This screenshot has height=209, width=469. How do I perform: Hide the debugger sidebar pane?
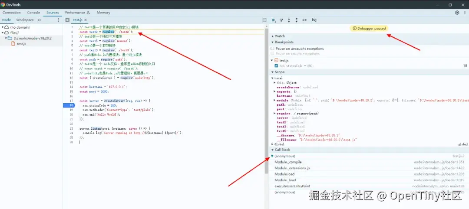(x=264, y=20)
